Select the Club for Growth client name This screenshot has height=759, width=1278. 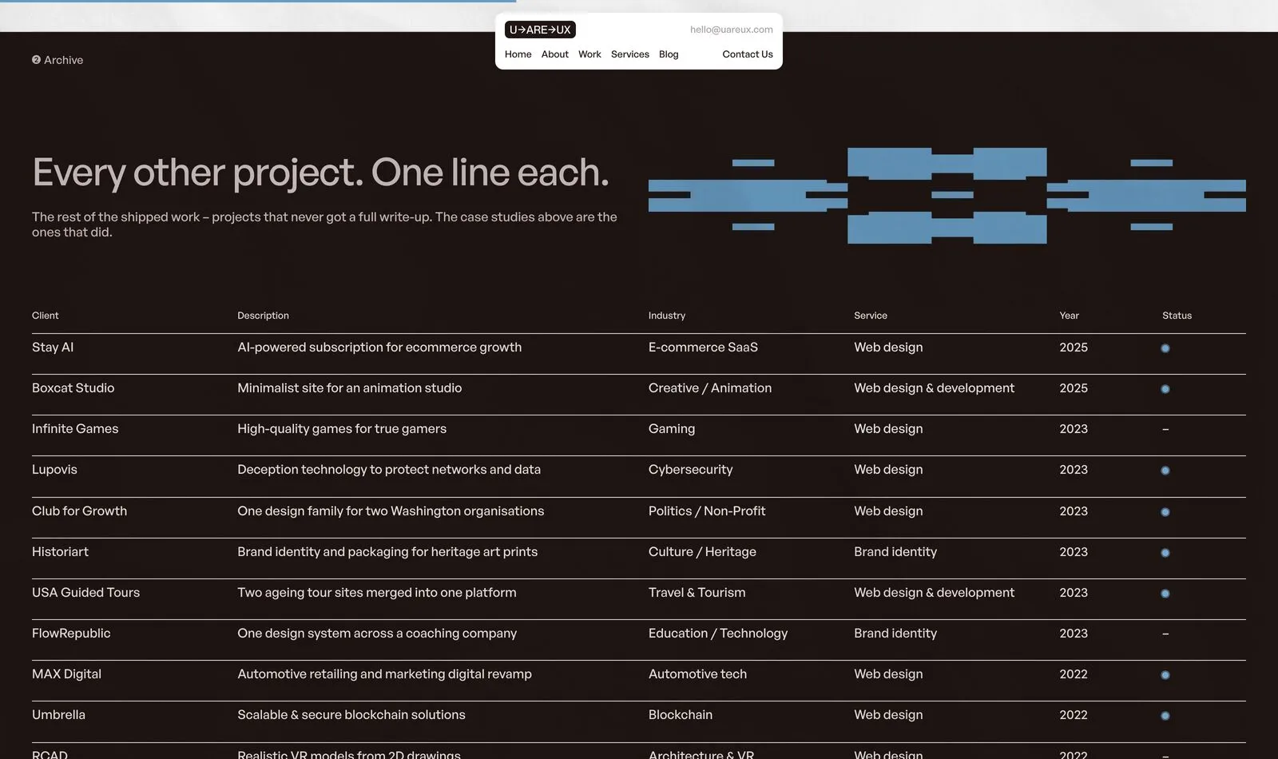[79, 511]
